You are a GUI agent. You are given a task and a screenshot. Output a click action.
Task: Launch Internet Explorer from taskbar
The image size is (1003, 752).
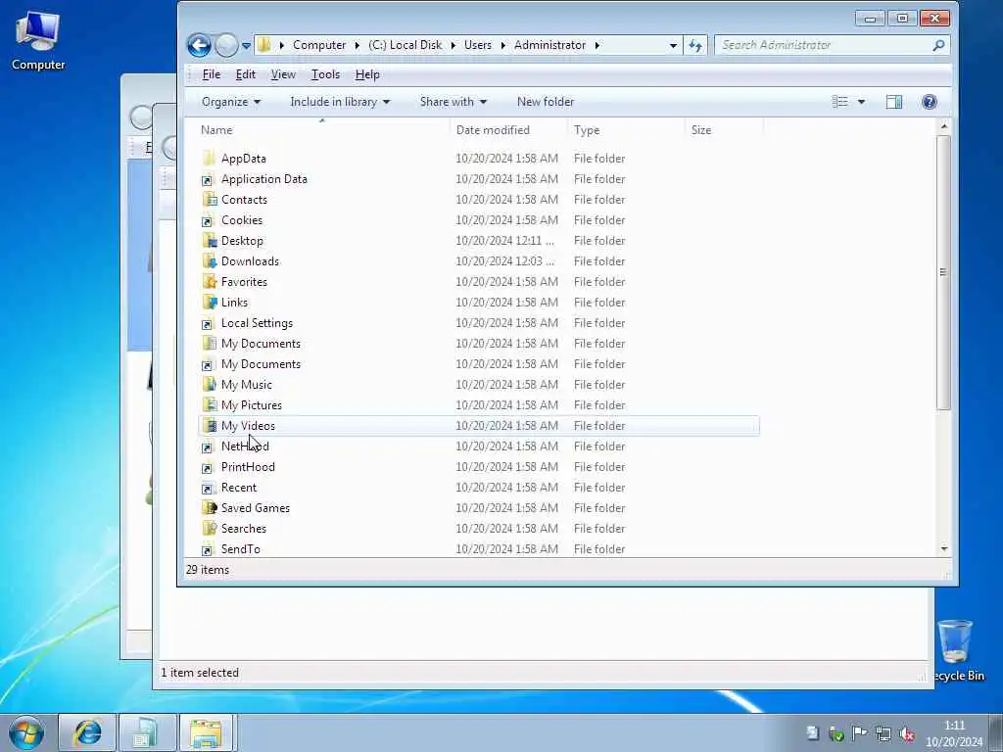coord(87,732)
